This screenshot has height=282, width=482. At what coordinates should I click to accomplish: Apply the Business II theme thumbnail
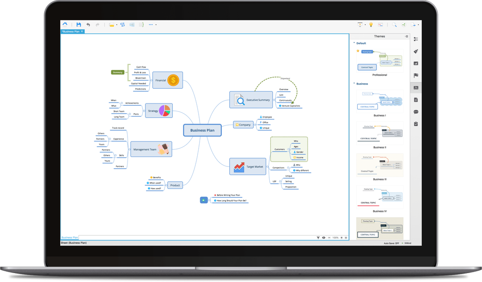click(379, 133)
